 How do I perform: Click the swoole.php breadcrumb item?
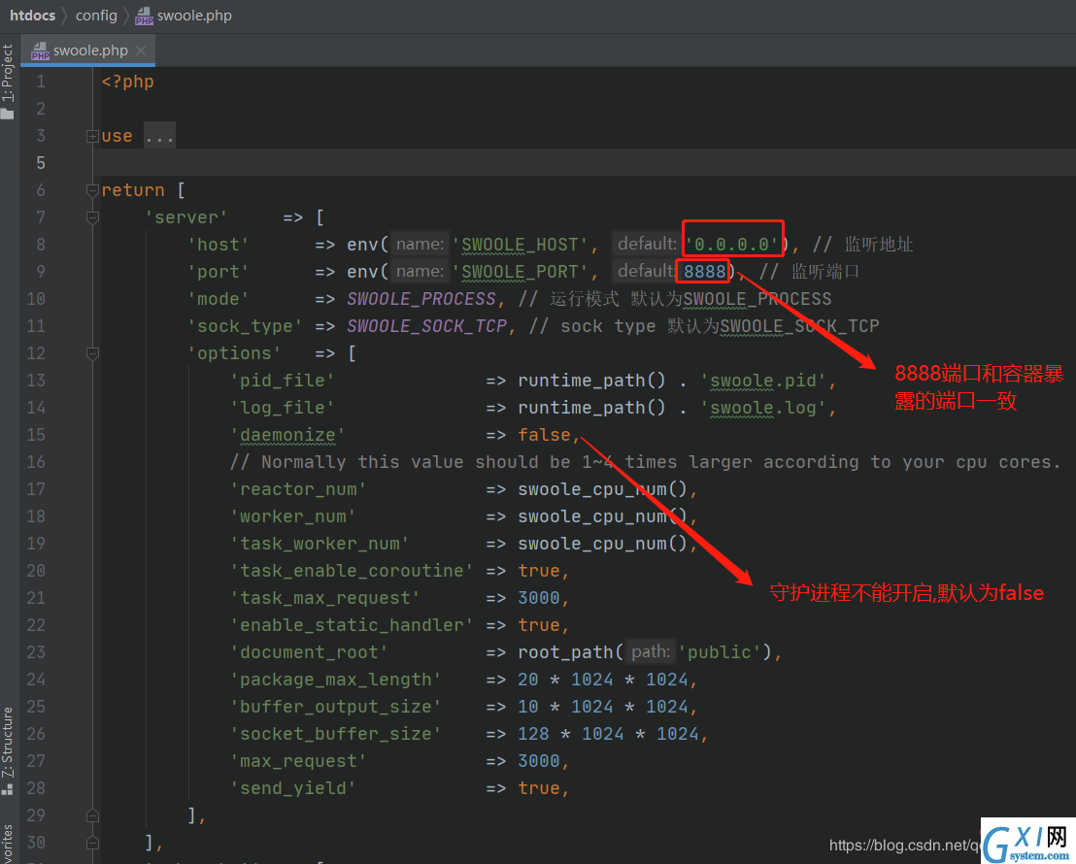pyautogui.click(x=194, y=16)
